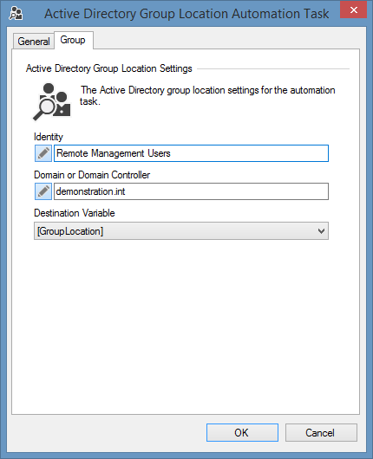Dismiss the dialog using Cancel
Screen dimensions: 373x459
click(321, 432)
